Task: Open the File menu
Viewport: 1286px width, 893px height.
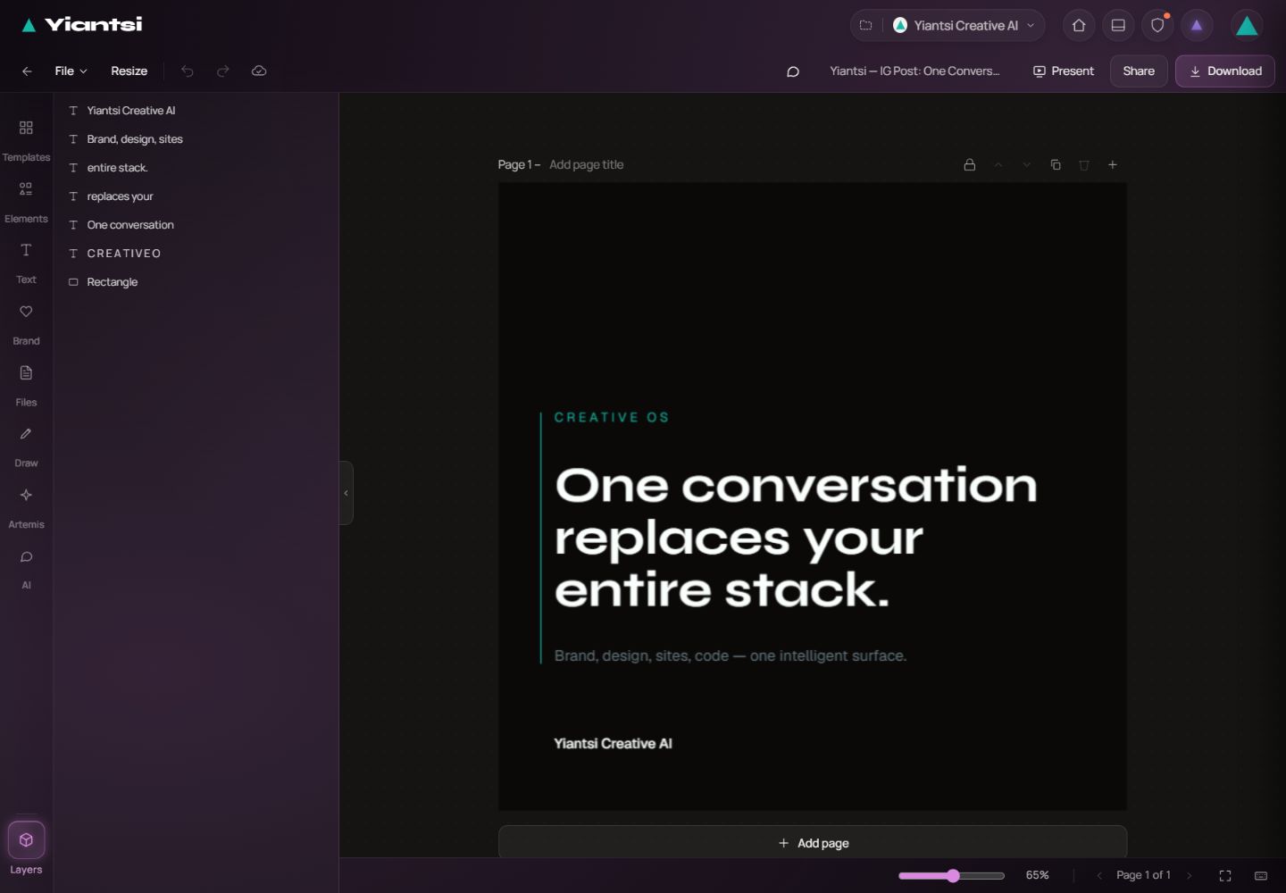Action: click(71, 71)
